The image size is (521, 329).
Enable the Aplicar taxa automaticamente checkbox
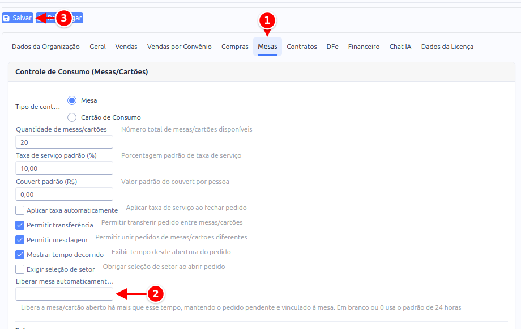point(20,210)
